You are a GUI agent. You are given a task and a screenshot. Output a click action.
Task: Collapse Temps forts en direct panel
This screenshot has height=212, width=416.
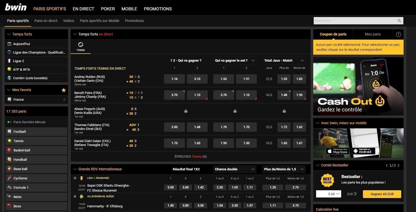(x=75, y=34)
